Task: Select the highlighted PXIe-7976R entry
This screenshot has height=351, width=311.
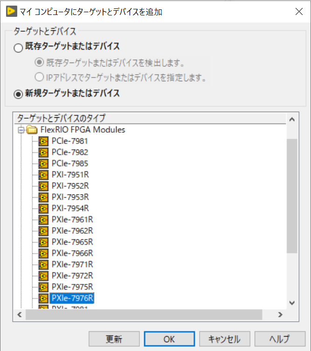Action: pyautogui.click(x=72, y=298)
